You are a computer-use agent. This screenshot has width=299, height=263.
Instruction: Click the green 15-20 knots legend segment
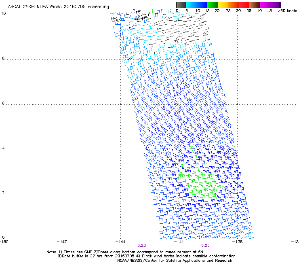(213, 5)
